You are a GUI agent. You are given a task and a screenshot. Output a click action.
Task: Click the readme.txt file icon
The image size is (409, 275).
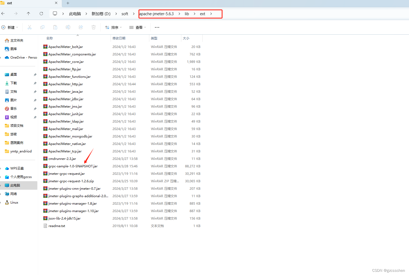click(x=45, y=226)
